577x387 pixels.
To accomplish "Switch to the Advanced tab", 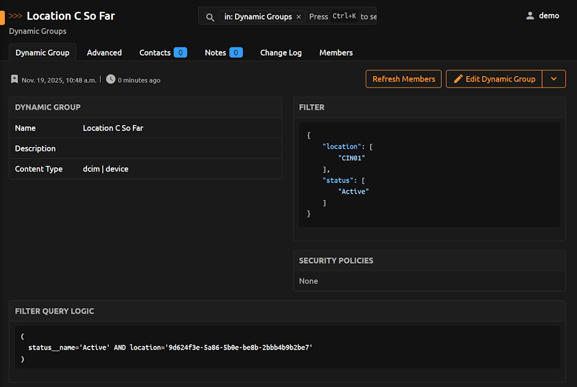I will (104, 52).
